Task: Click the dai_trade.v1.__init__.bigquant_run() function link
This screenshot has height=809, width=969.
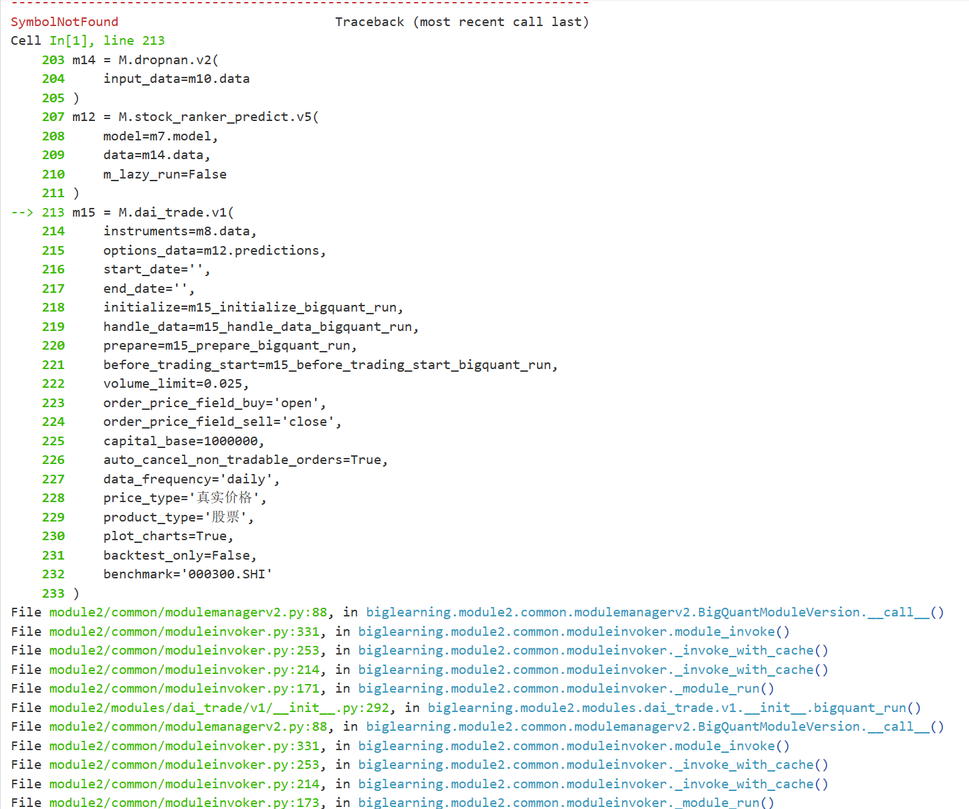Action: [674, 708]
